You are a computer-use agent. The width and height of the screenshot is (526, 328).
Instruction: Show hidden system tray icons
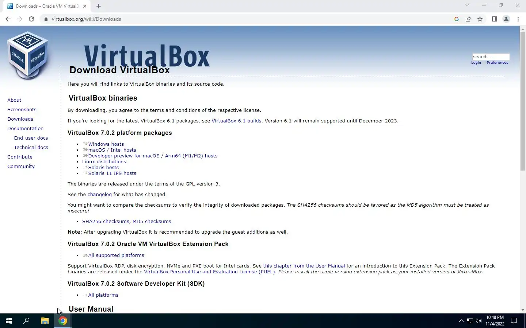tap(461, 321)
